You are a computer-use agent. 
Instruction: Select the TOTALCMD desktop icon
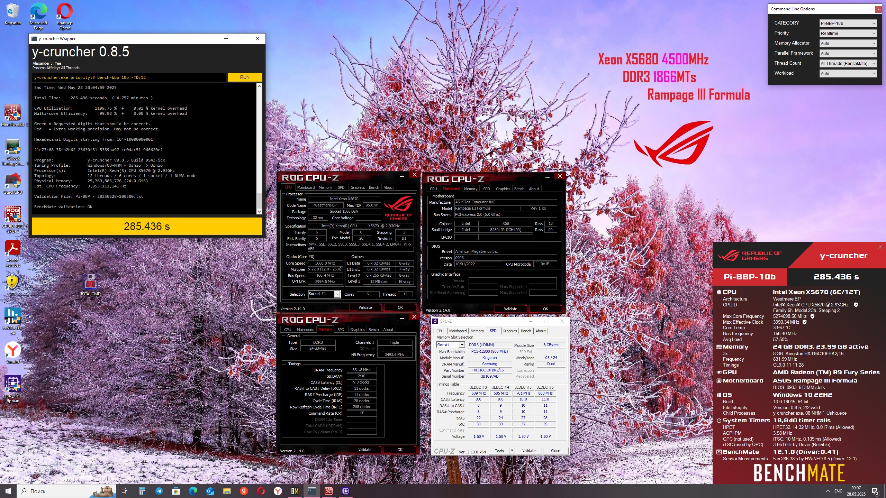pos(91,284)
